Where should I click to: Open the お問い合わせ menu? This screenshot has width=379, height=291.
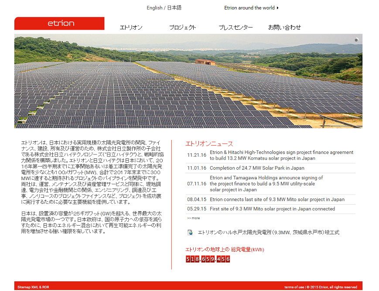tap(284, 27)
